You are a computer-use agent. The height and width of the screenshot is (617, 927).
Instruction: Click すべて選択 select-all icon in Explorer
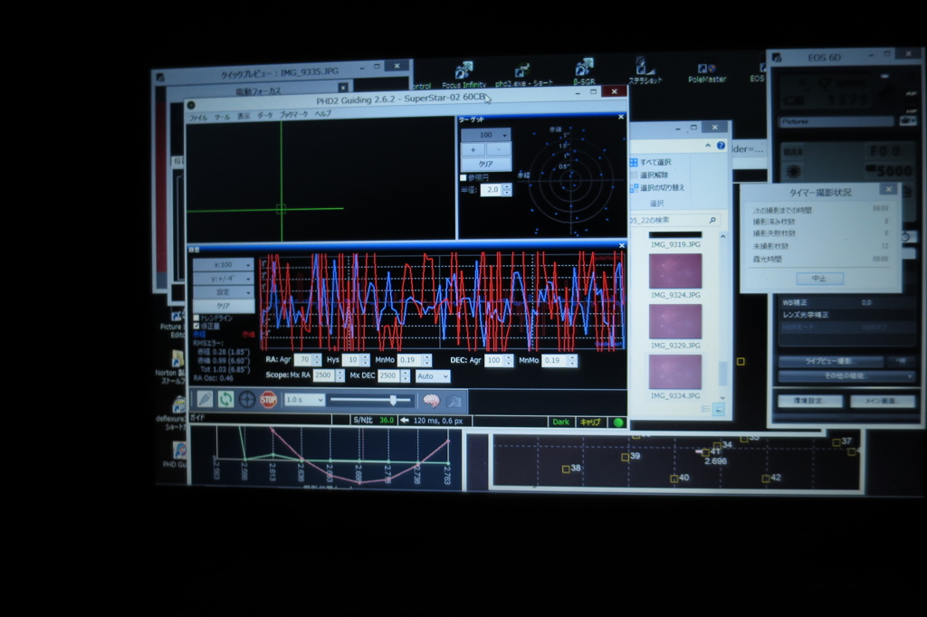click(634, 163)
